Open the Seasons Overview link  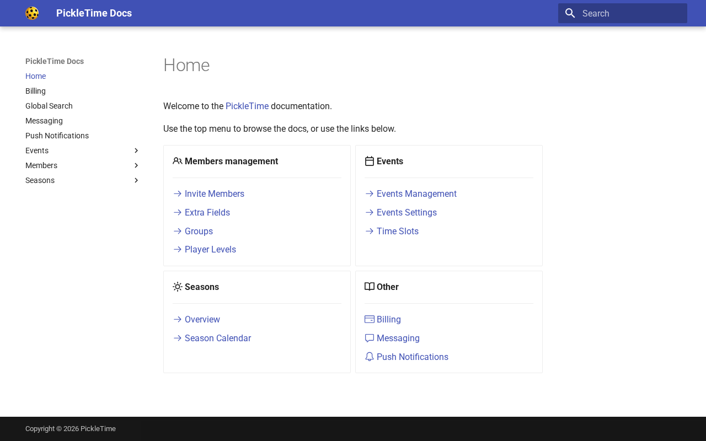point(202,320)
